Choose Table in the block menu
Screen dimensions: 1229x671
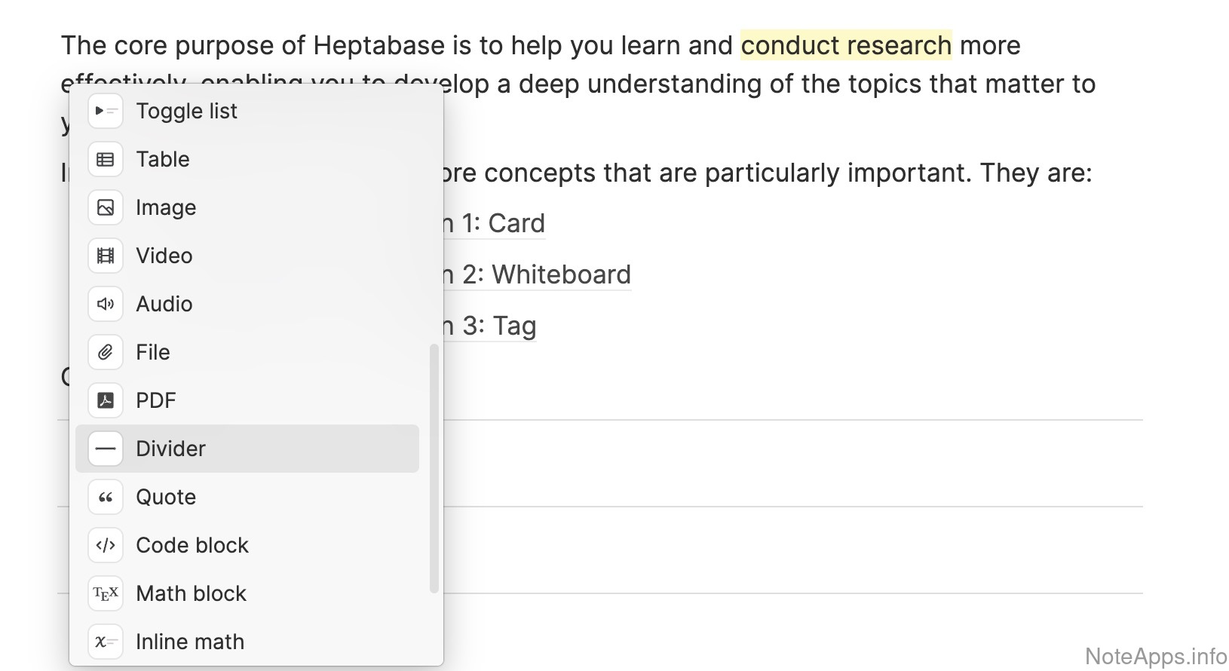point(163,160)
